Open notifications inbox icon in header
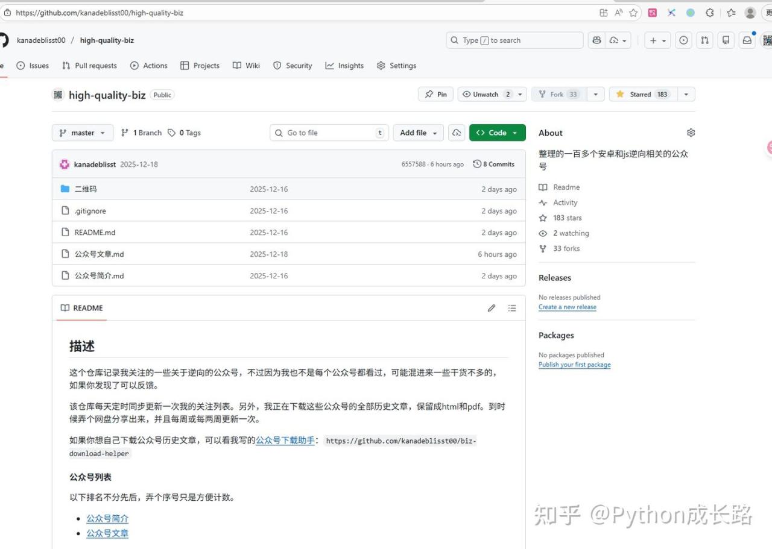Screen dimensions: 772x549 click(x=747, y=40)
